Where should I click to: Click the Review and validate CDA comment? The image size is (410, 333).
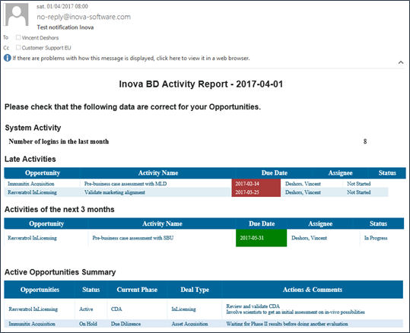253,306
